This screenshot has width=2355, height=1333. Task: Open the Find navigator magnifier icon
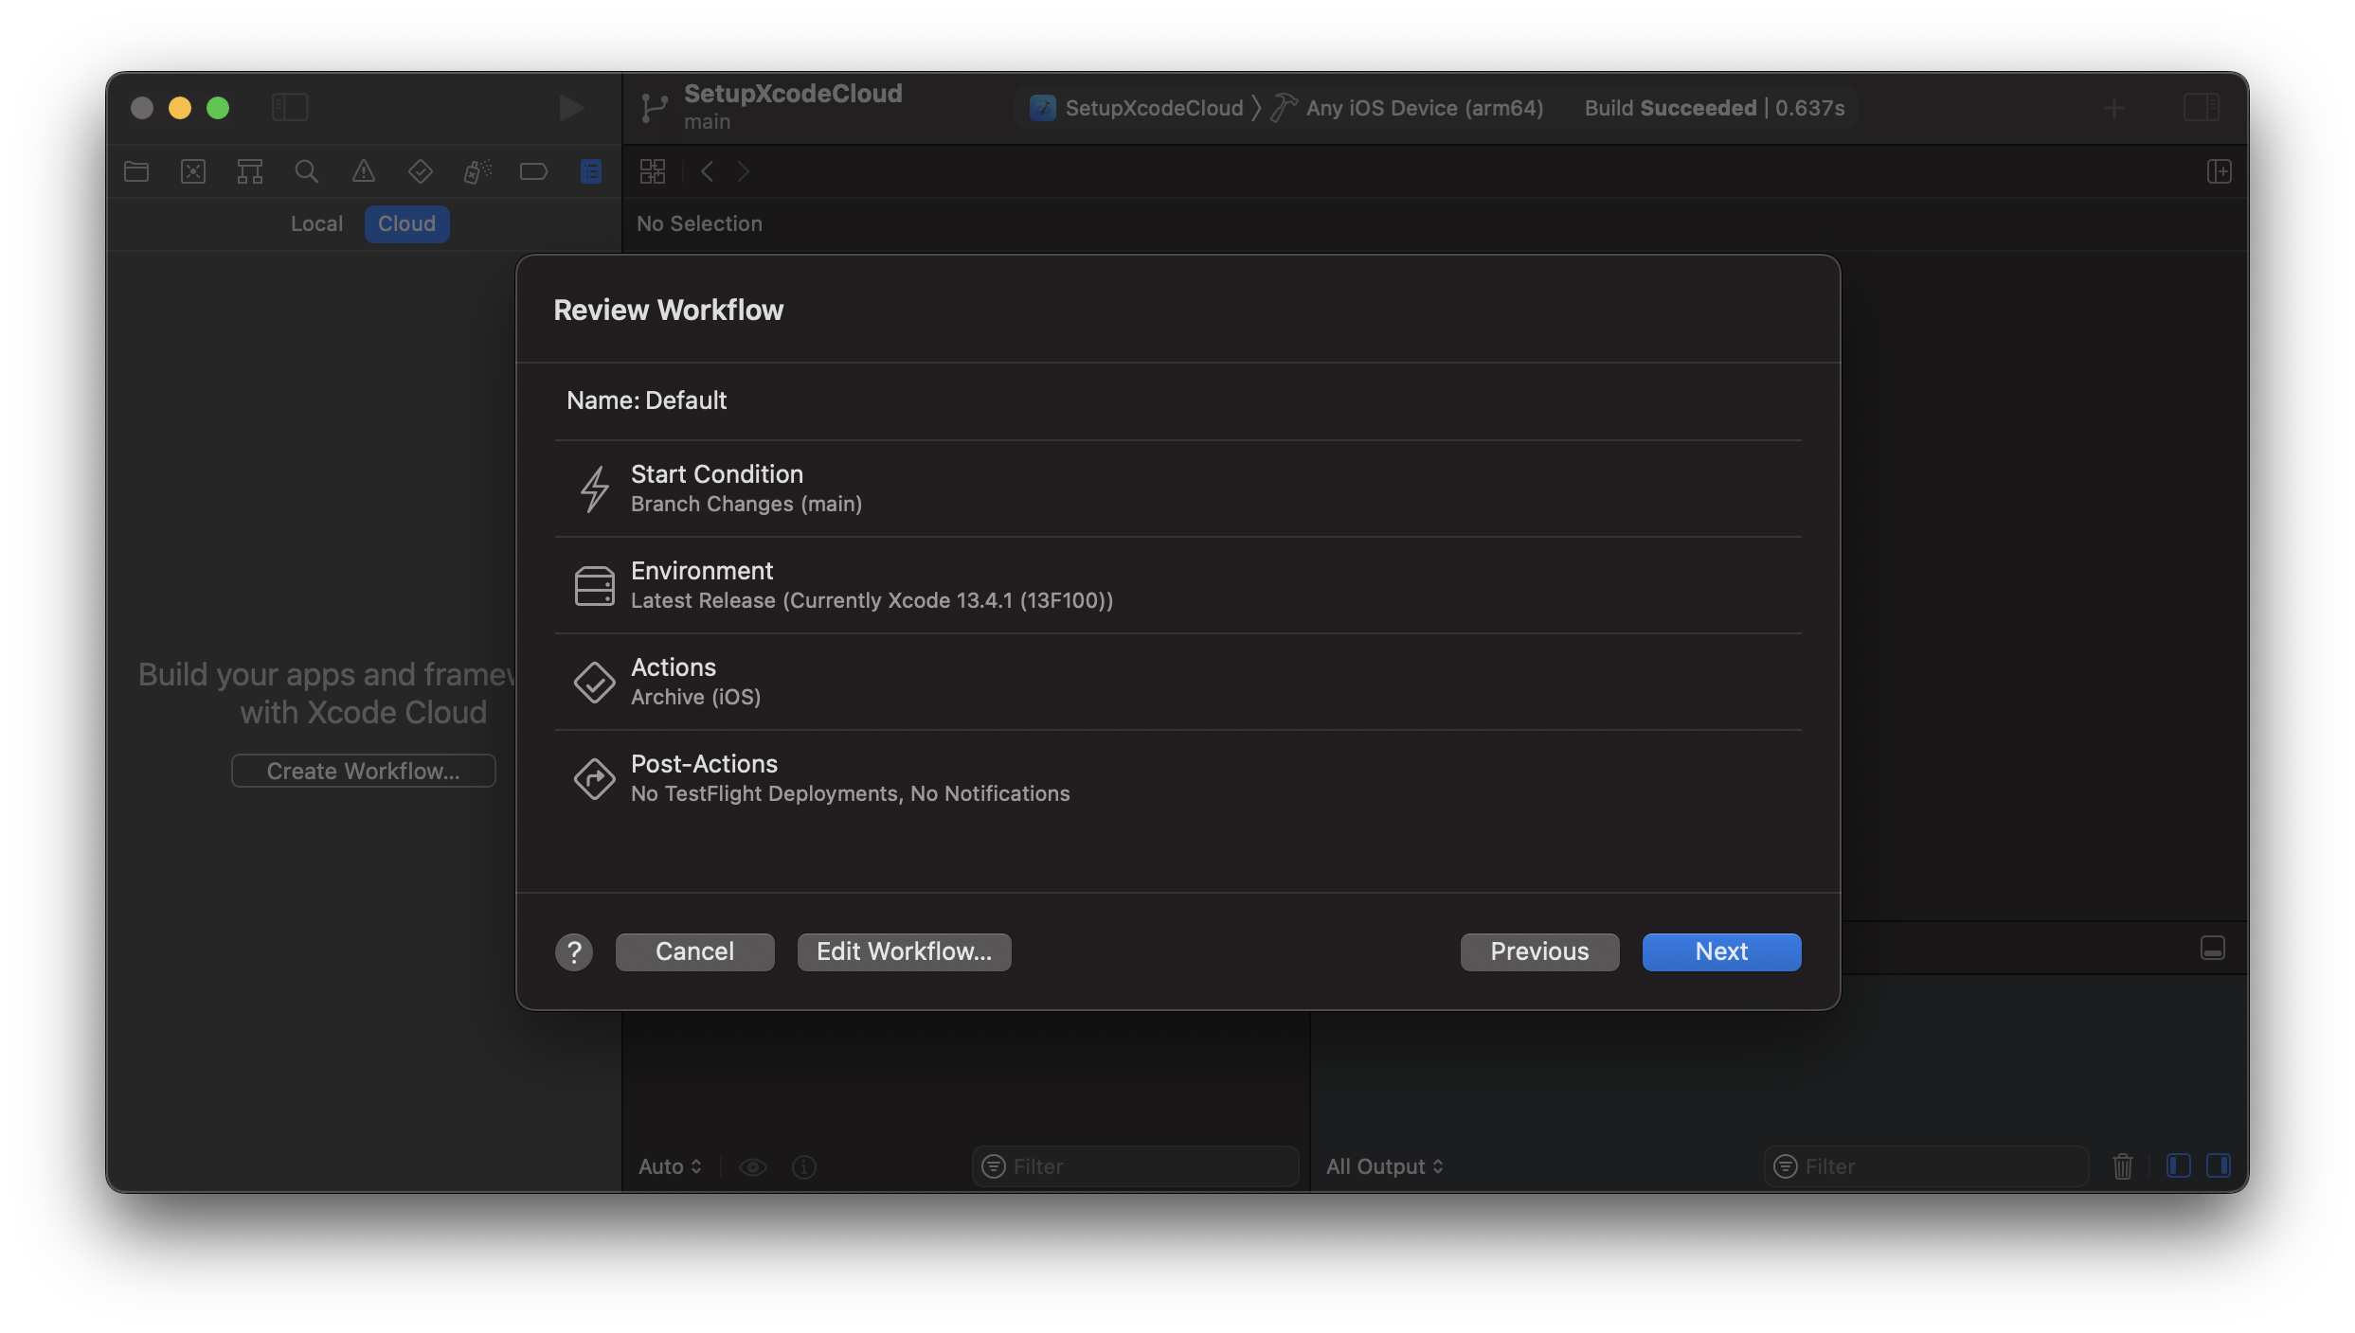tap(306, 171)
